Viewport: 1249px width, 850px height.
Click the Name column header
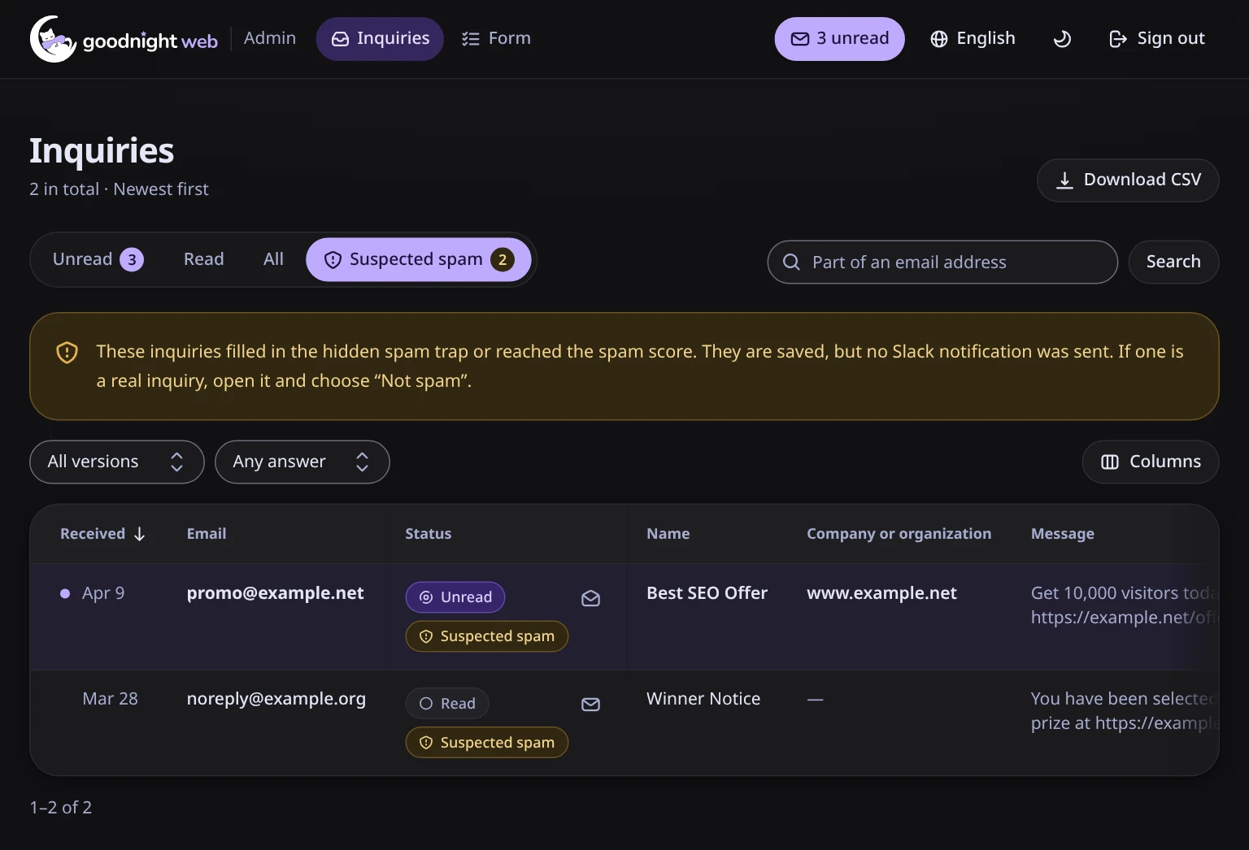click(x=668, y=534)
